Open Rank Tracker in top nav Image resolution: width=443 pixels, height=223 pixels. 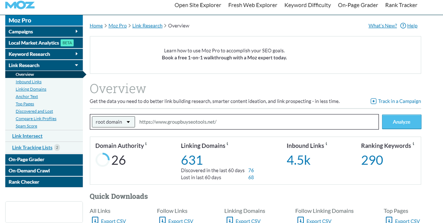point(401,5)
